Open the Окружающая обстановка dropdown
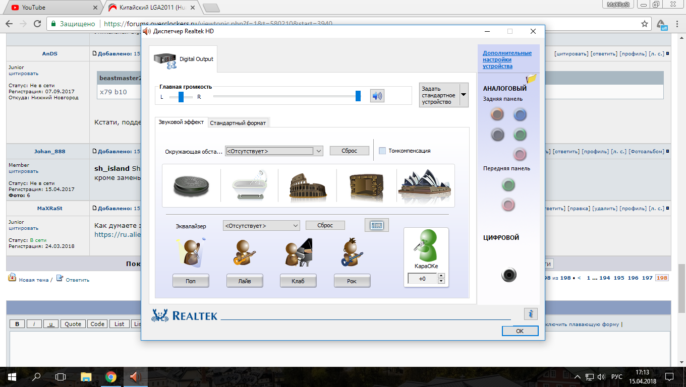 point(274,151)
